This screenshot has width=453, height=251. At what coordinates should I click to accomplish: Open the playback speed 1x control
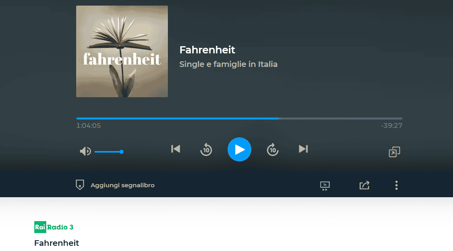325,186
